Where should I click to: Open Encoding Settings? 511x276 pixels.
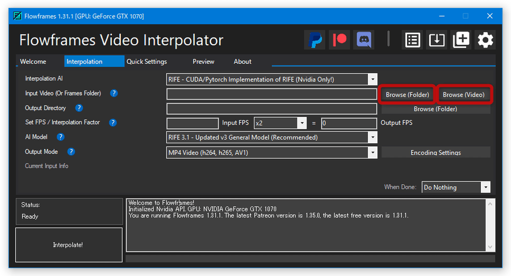(435, 152)
